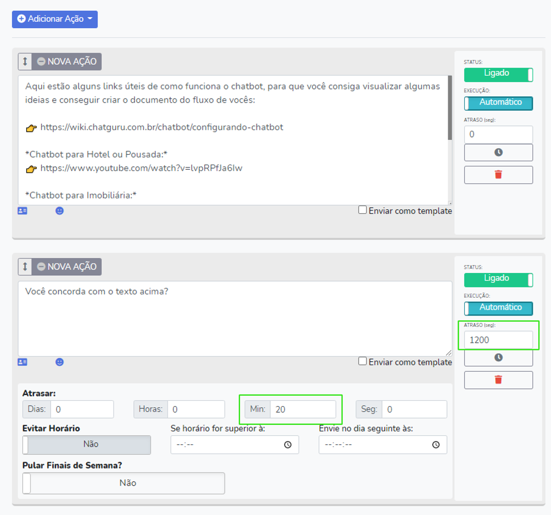Check 'Enviar como template' in first action
This screenshot has height=515, width=551.
point(362,210)
